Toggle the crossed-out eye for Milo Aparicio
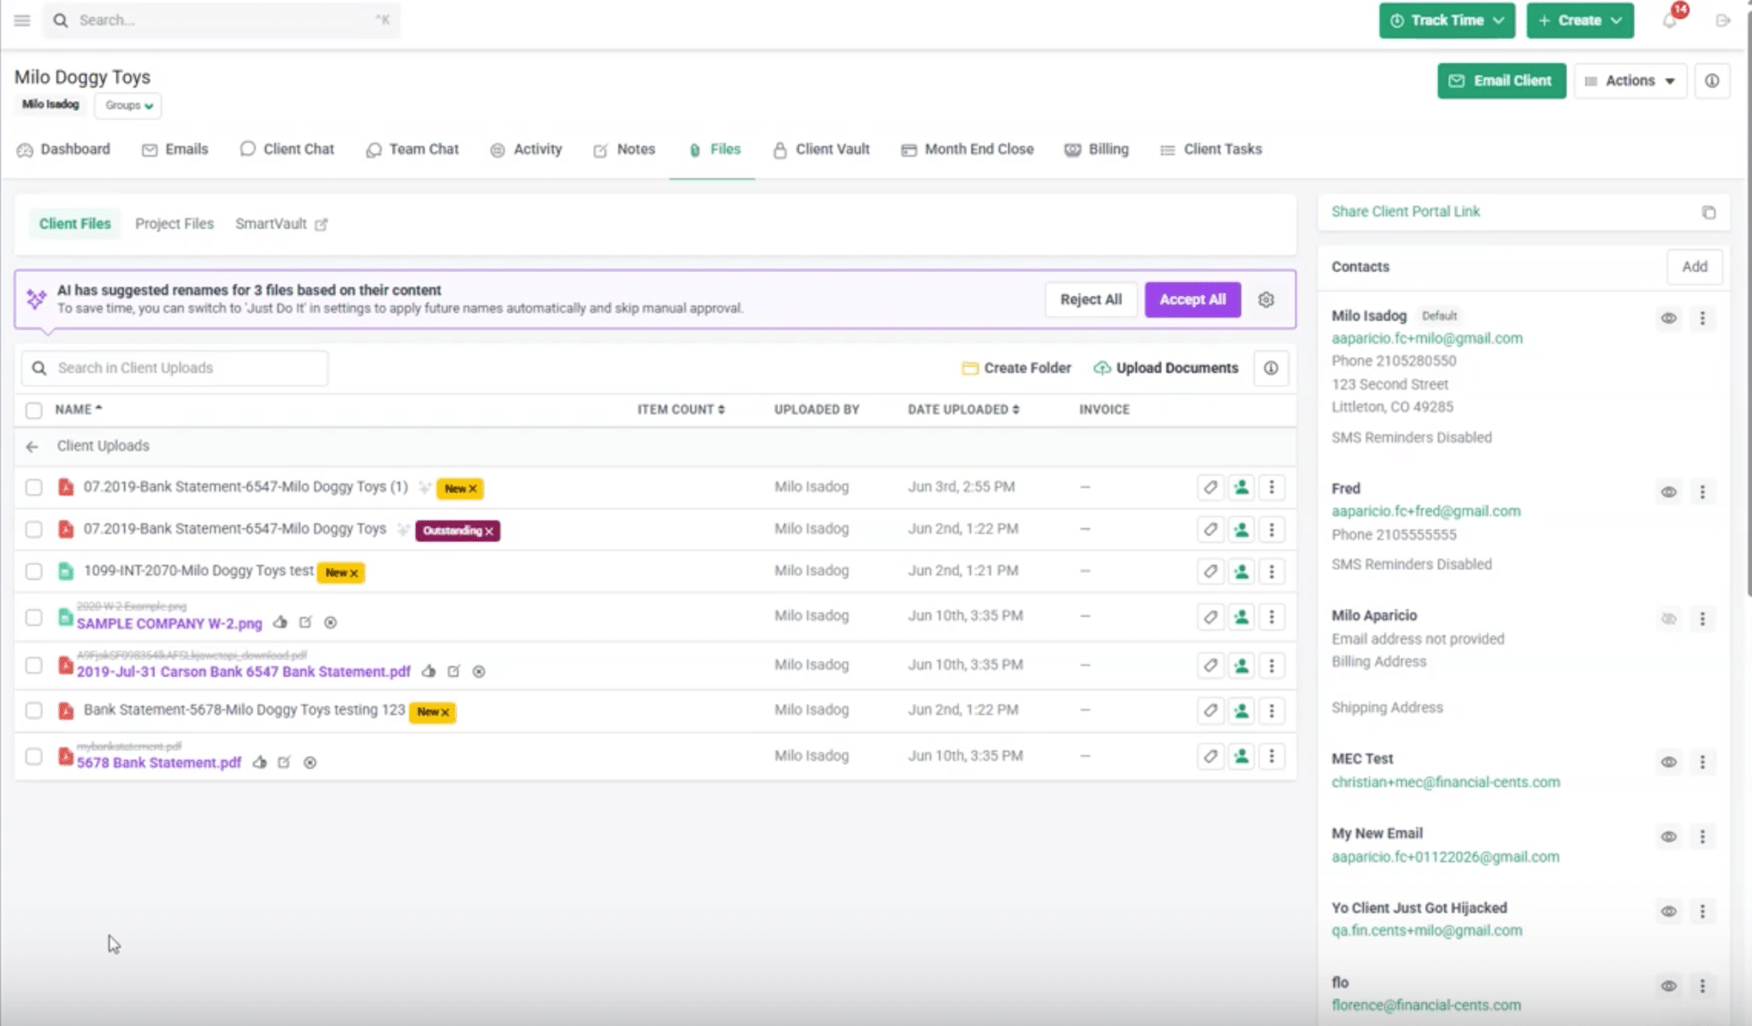The image size is (1752, 1026). [x=1668, y=618]
